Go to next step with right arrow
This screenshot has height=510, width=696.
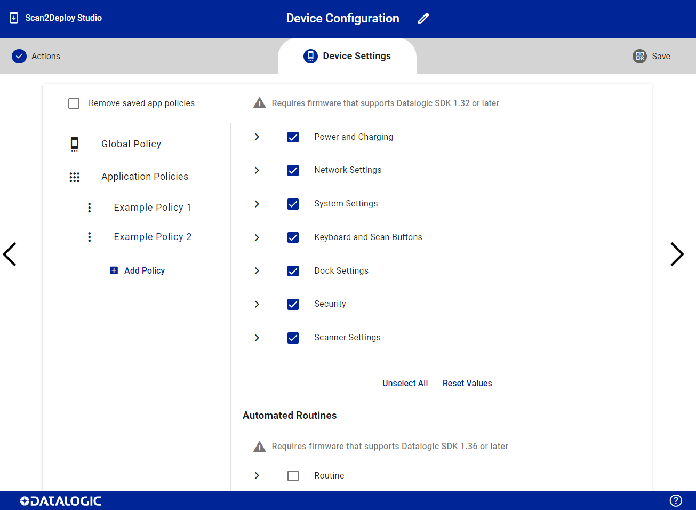[677, 254]
